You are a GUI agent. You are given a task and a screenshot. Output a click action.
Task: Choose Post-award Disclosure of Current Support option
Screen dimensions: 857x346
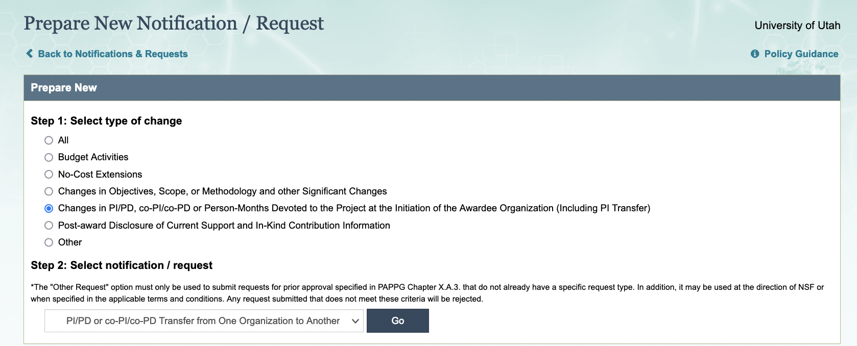(49, 226)
